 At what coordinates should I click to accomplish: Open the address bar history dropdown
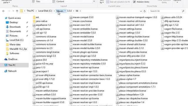[x=141, y=11]
